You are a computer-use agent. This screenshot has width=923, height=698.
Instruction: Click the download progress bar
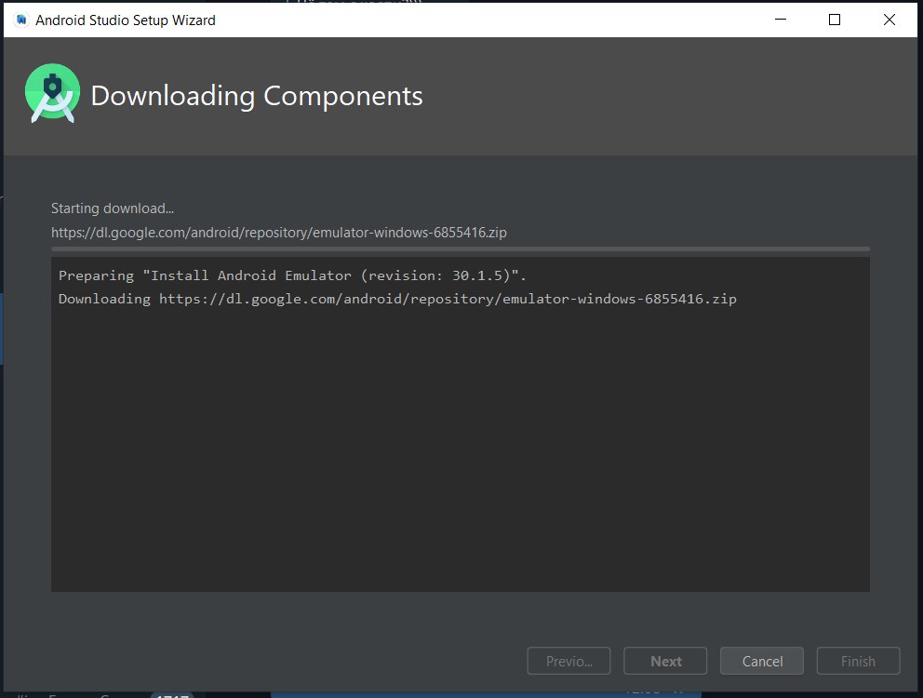(x=461, y=249)
